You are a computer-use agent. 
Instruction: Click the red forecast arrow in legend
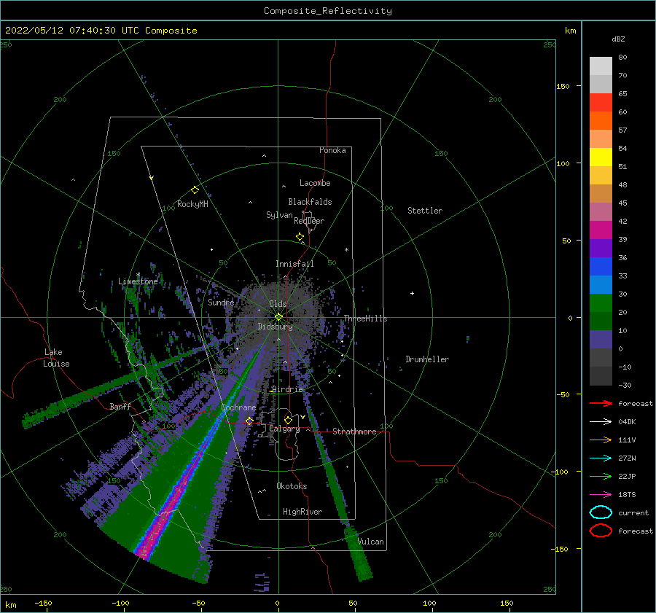601,403
